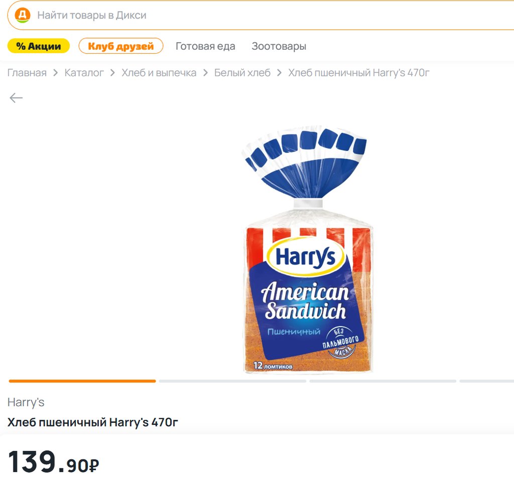The width and height of the screenshot is (514, 477).
Task: Select the Готовая еда menu item
Action: coord(205,46)
